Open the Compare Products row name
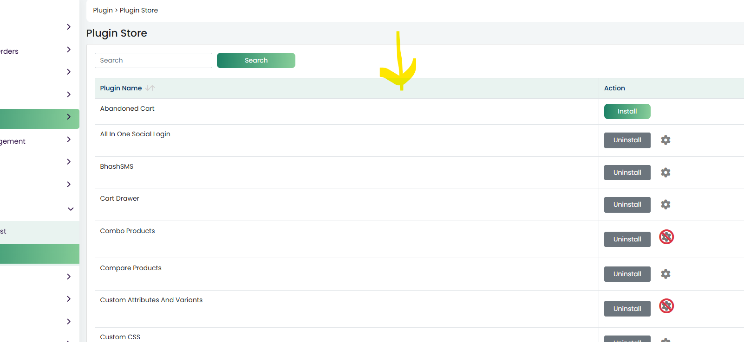This screenshot has width=744, height=342. (x=131, y=268)
